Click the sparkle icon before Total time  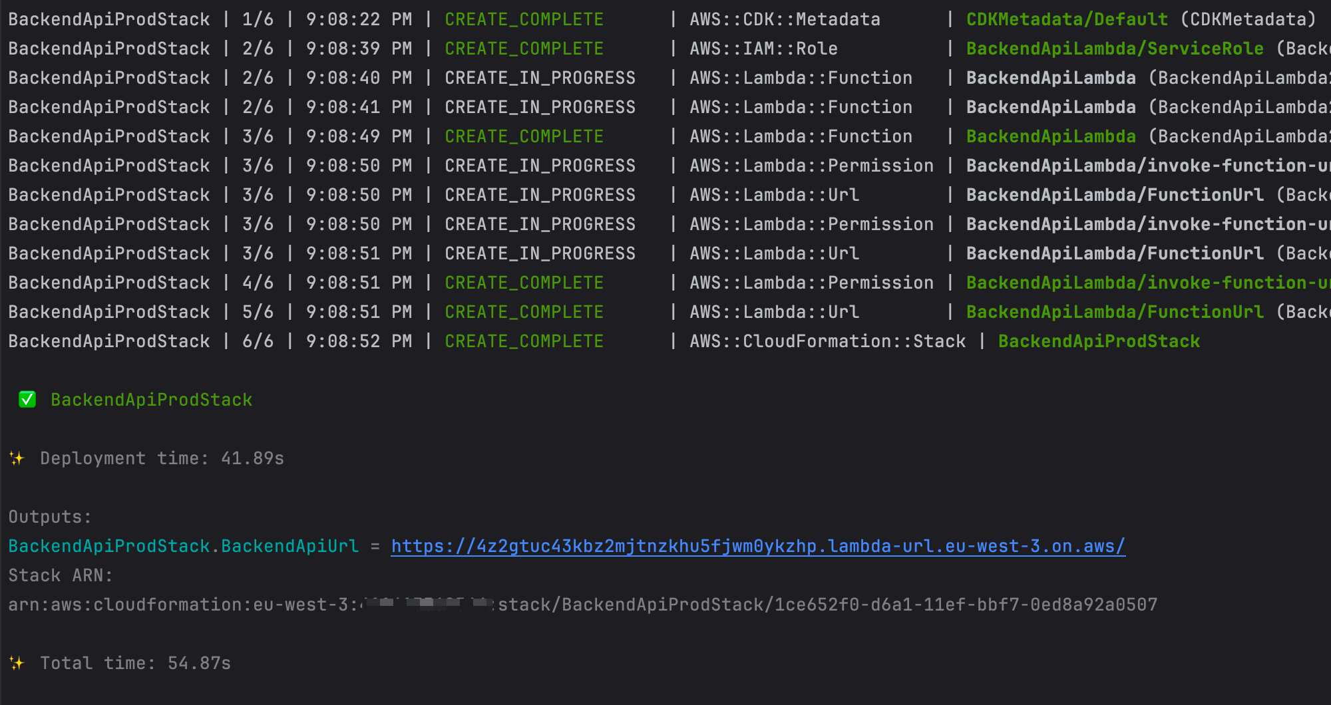click(x=17, y=662)
